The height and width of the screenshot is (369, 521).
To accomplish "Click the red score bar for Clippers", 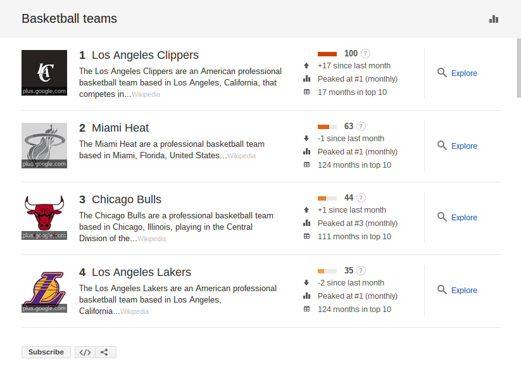I will point(327,54).
